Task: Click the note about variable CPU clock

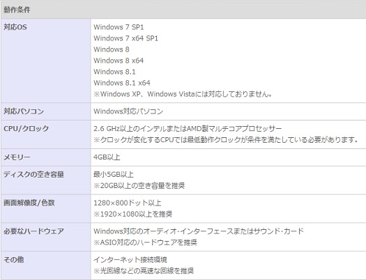Action: point(226,140)
